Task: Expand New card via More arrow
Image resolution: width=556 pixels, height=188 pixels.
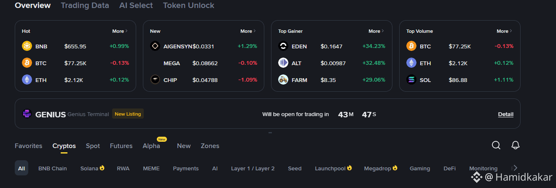Action: pyautogui.click(x=248, y=31)
